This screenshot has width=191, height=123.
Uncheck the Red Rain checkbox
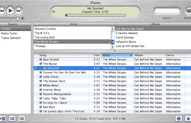(x=41, y=107)
